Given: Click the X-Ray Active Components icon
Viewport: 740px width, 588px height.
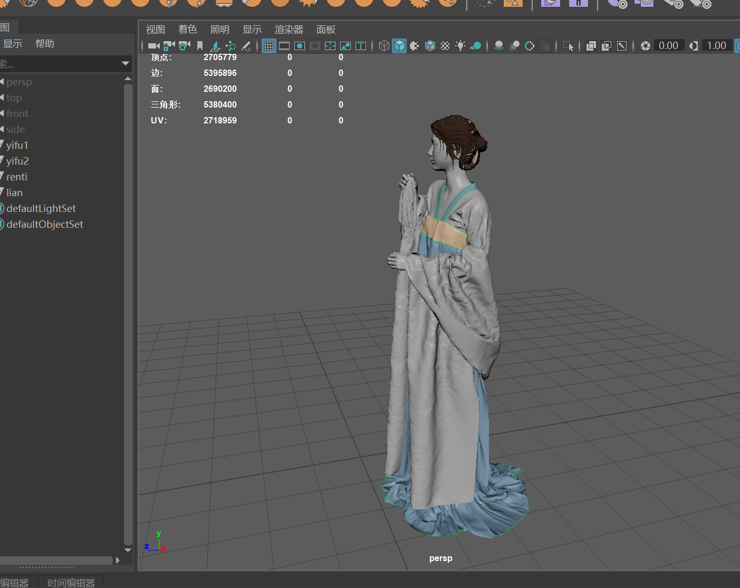Looking at the screenshot, I should (x=607, y=46).
